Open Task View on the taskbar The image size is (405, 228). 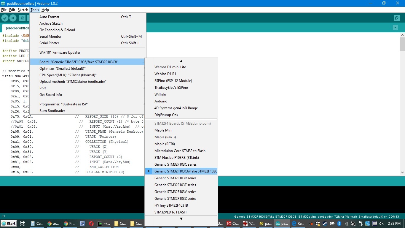[x=23, y=224]
